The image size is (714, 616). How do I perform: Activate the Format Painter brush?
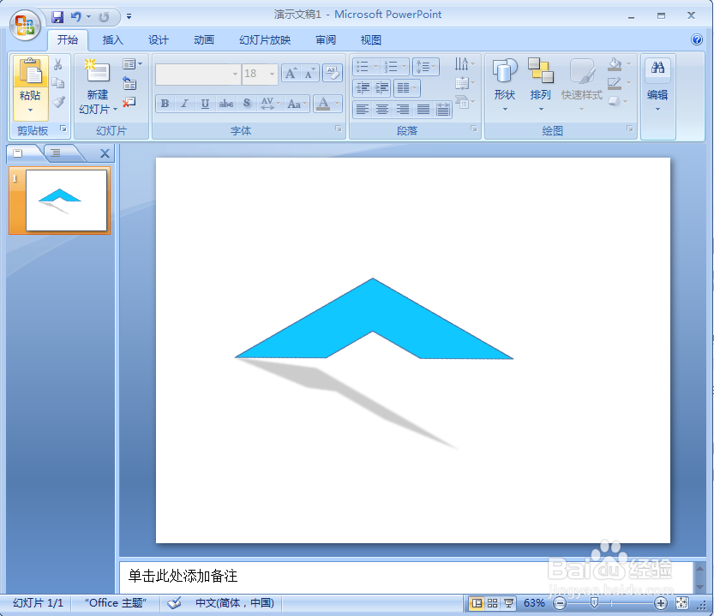(x=57, y=102)
